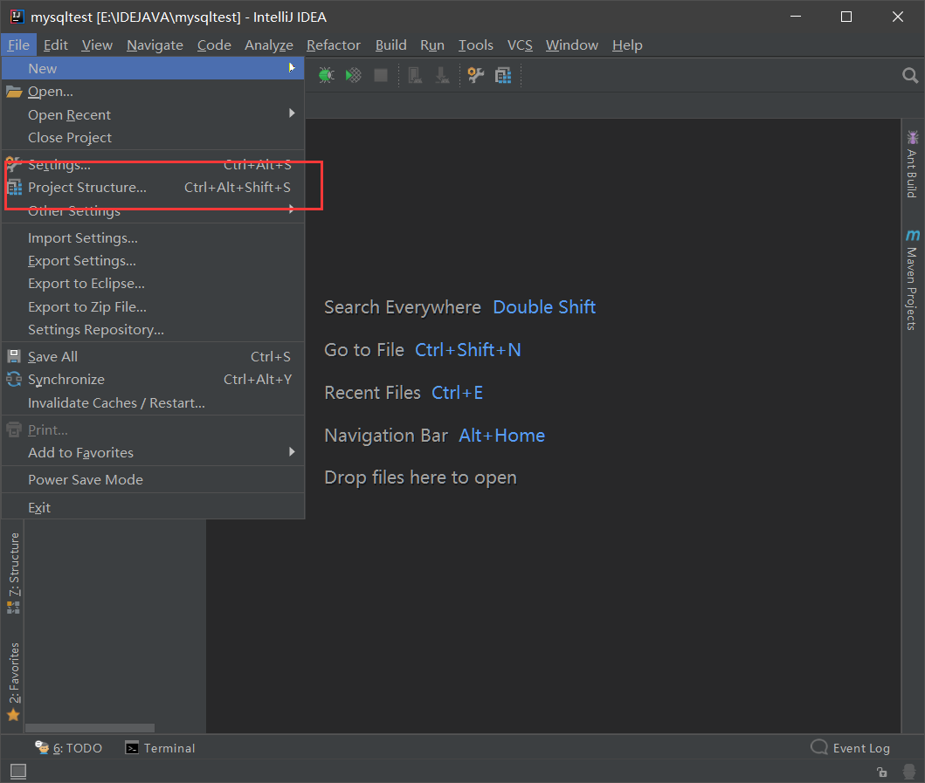Click the lock icon in status bar

click(882, 772)
